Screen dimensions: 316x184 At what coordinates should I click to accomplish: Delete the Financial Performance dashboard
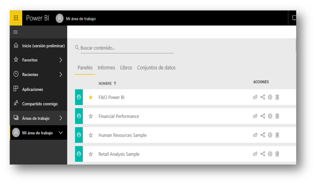[277, 116]
